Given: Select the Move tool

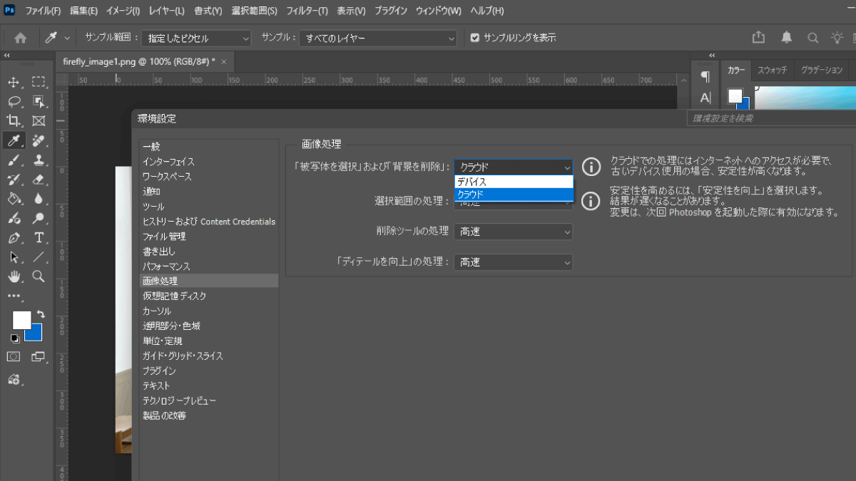Looking at the screenshot, I should click(13, 82).
